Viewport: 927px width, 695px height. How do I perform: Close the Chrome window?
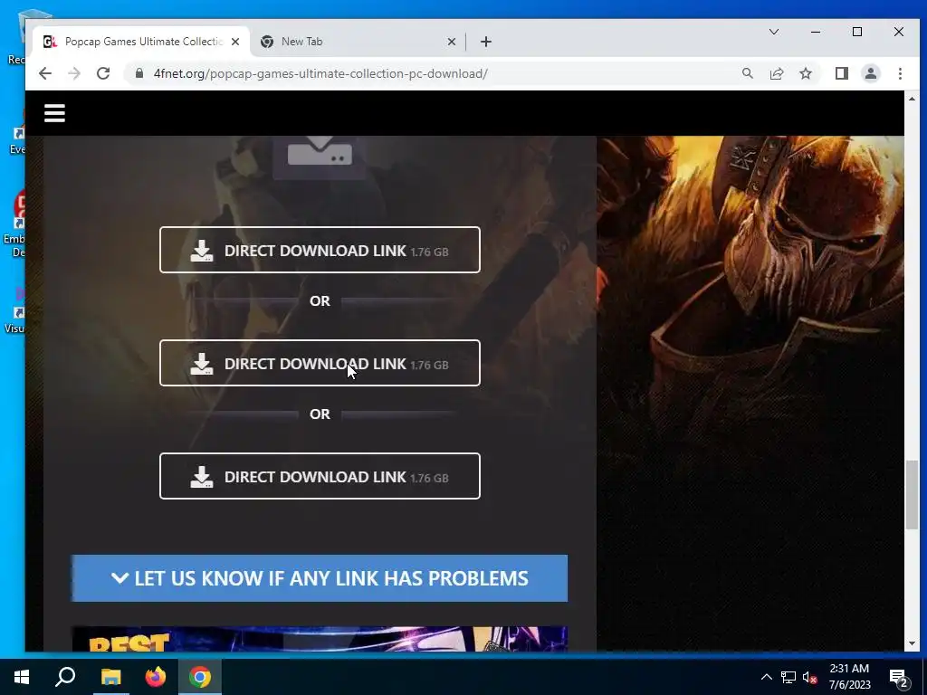pyautogui.click(x=899, y=32)
